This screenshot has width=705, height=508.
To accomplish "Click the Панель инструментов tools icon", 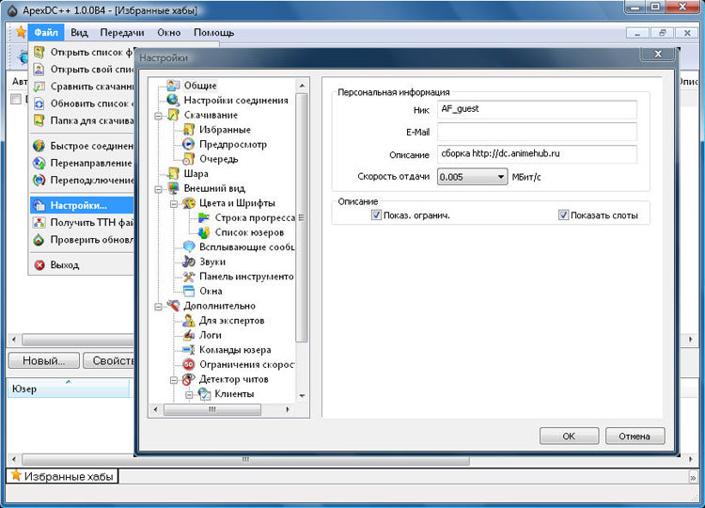I will click(188, 277).
